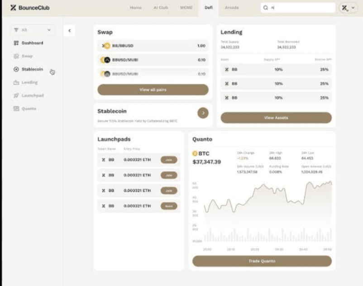Open the Arcade tab
Viewport: 363px width, 286px height.
pos(231,8)
